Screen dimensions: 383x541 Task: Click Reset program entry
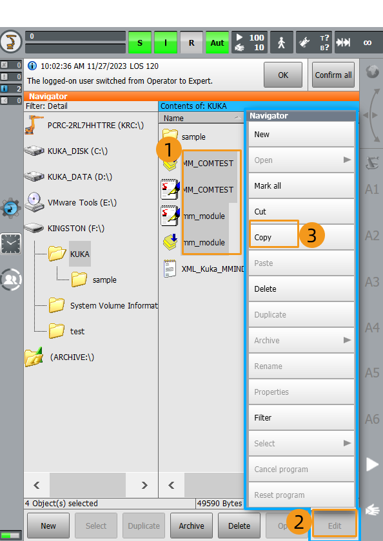click(x=302, y=495)
